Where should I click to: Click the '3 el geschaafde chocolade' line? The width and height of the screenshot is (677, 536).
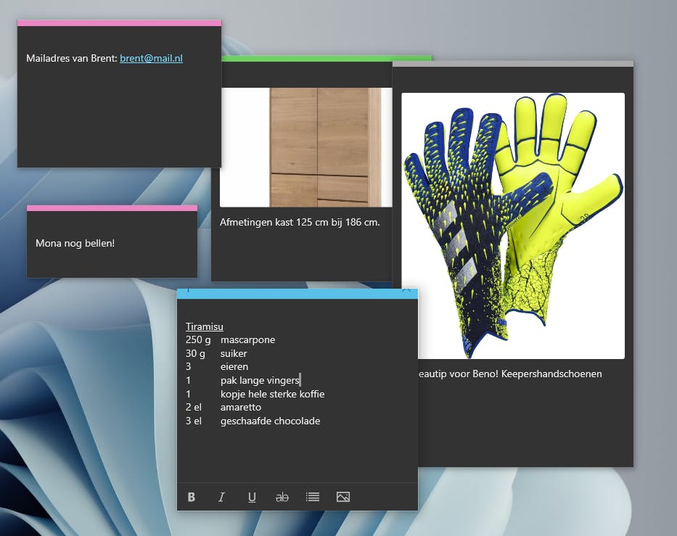point(253,421)
